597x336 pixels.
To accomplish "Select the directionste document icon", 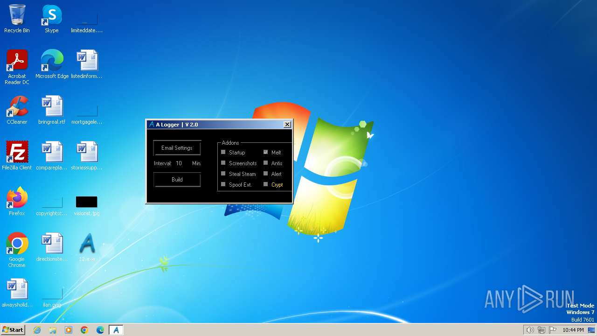I will coord(52,247).
